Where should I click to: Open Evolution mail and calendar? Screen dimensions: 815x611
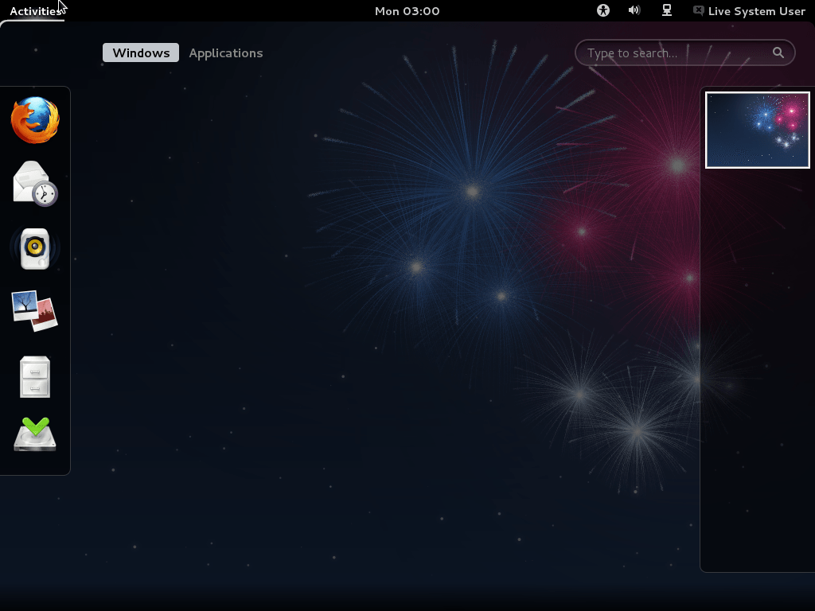coord(35,184)
